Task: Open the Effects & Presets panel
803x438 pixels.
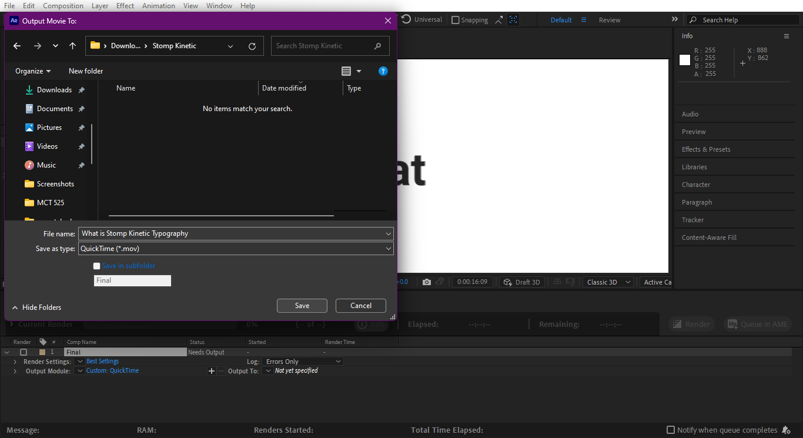Action: 706,149
